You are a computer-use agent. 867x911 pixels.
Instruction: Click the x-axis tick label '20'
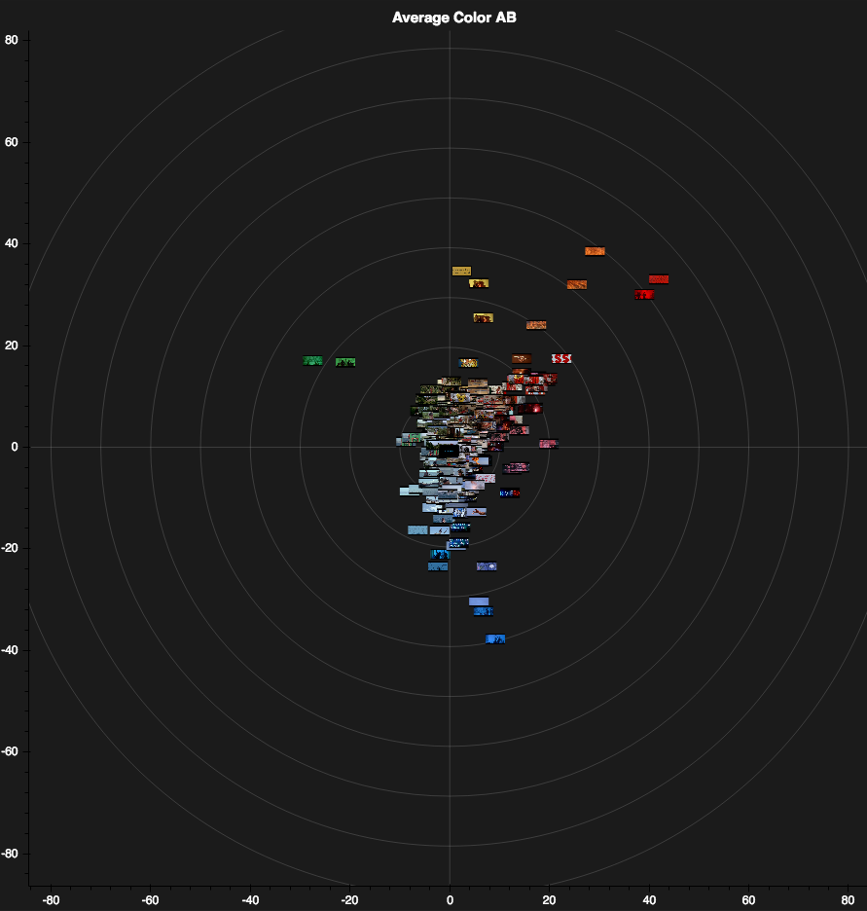pyautogui.click(x=550, y=900)
